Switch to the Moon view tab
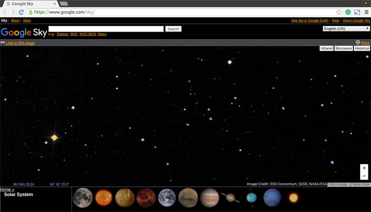This screenshot has width=371, height=212. (15, 20)
